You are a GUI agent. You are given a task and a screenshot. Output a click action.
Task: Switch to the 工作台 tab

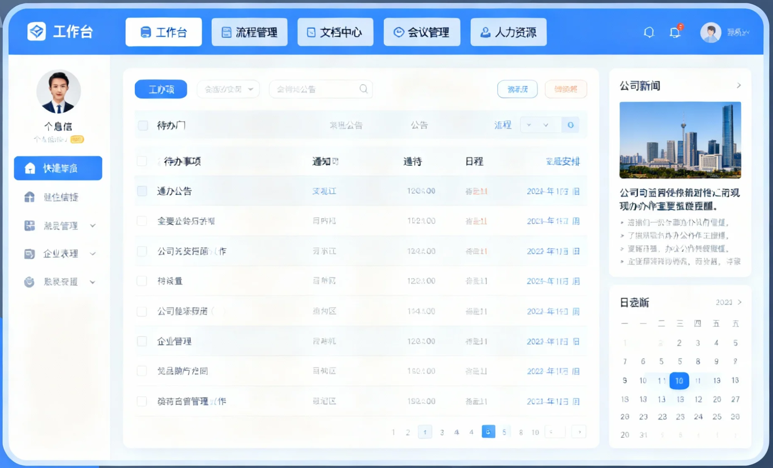(x=164, y=32)
